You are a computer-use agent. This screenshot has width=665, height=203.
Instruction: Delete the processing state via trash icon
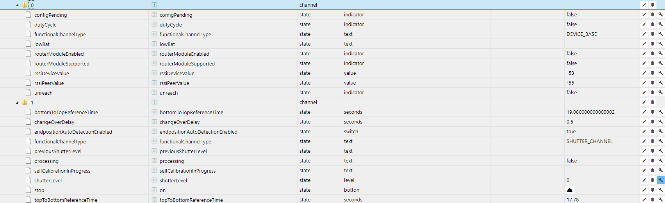pyautogui.click(x=652, y=161)
